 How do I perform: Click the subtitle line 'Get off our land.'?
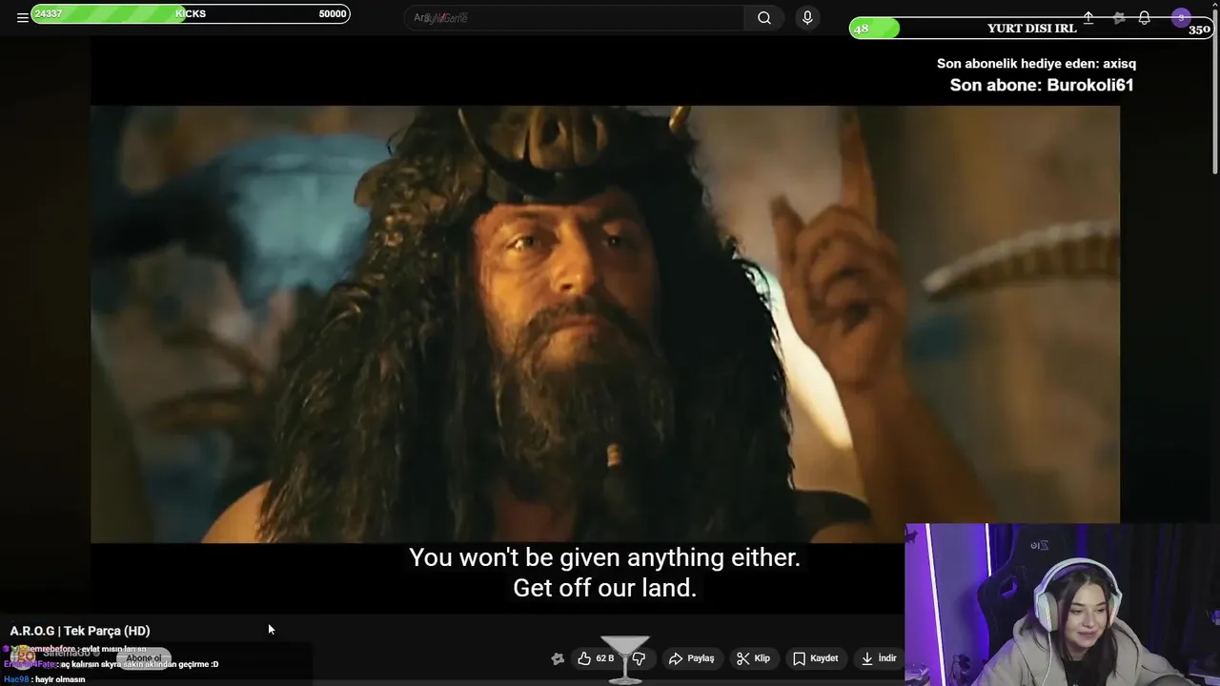click(604, 588)
